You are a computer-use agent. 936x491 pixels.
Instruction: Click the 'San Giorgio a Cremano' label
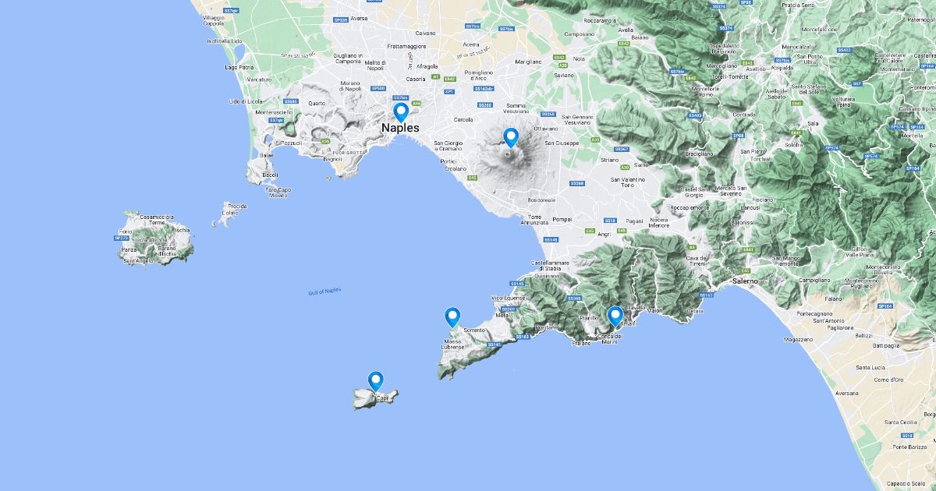point(449,146)
